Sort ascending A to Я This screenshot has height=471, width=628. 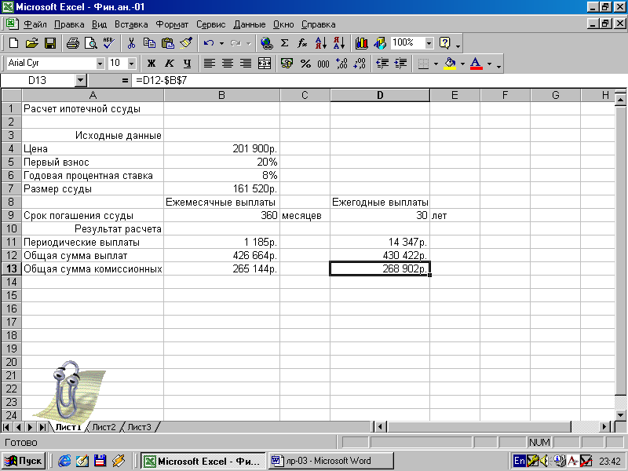coord(321,43)
